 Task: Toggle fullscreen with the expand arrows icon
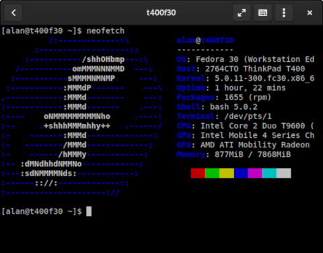242,13
